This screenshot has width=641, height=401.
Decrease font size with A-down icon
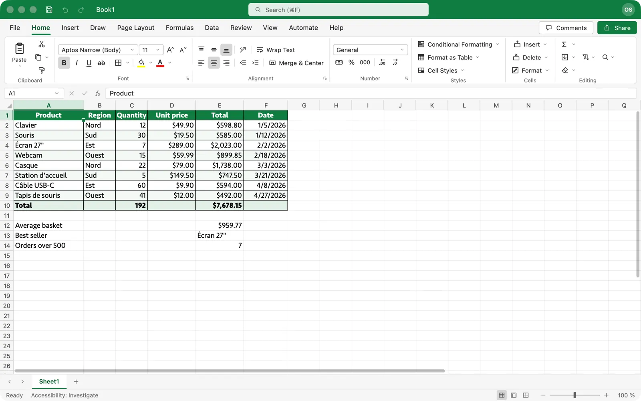pos(183,50)
